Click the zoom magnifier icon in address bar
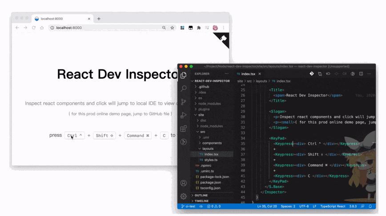This screenshot has width=386, height=216. point(164,28)
